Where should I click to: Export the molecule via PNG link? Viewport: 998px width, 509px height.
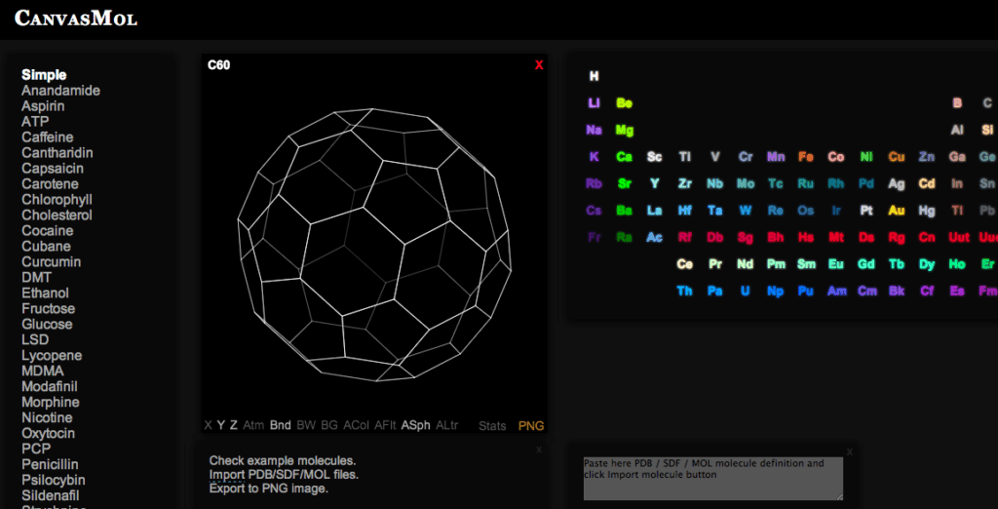531,426
